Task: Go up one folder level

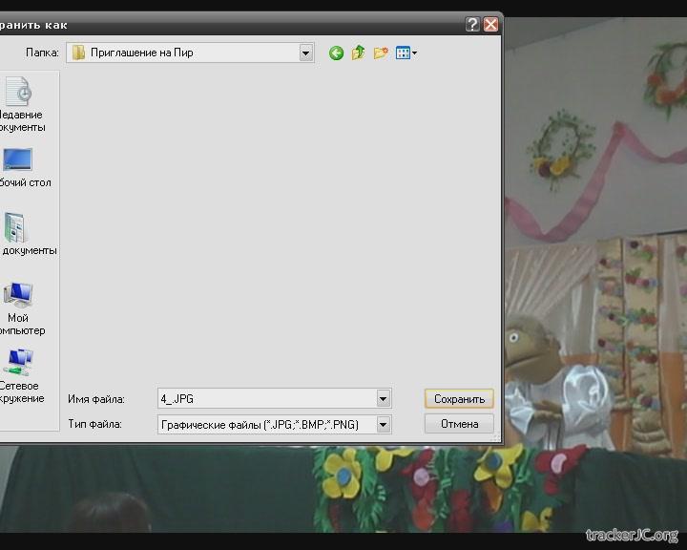Action: tap(358, 53)
